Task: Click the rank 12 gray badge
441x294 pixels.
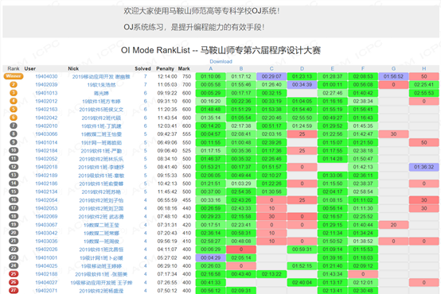Action: tap(14, 167)
